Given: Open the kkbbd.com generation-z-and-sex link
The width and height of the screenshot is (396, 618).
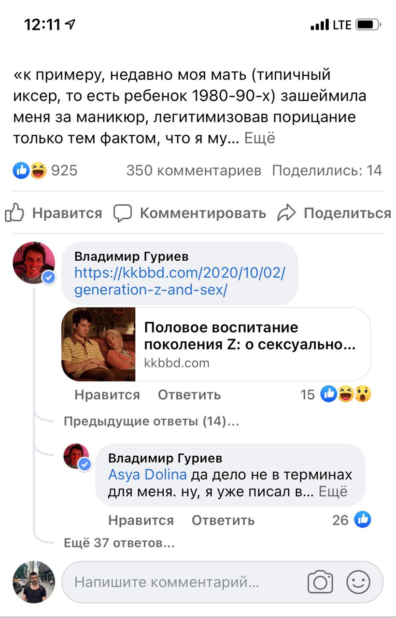Looking at the screenshot, I should [x=180, y=282].
